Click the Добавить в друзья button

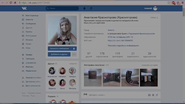point(59,54)
